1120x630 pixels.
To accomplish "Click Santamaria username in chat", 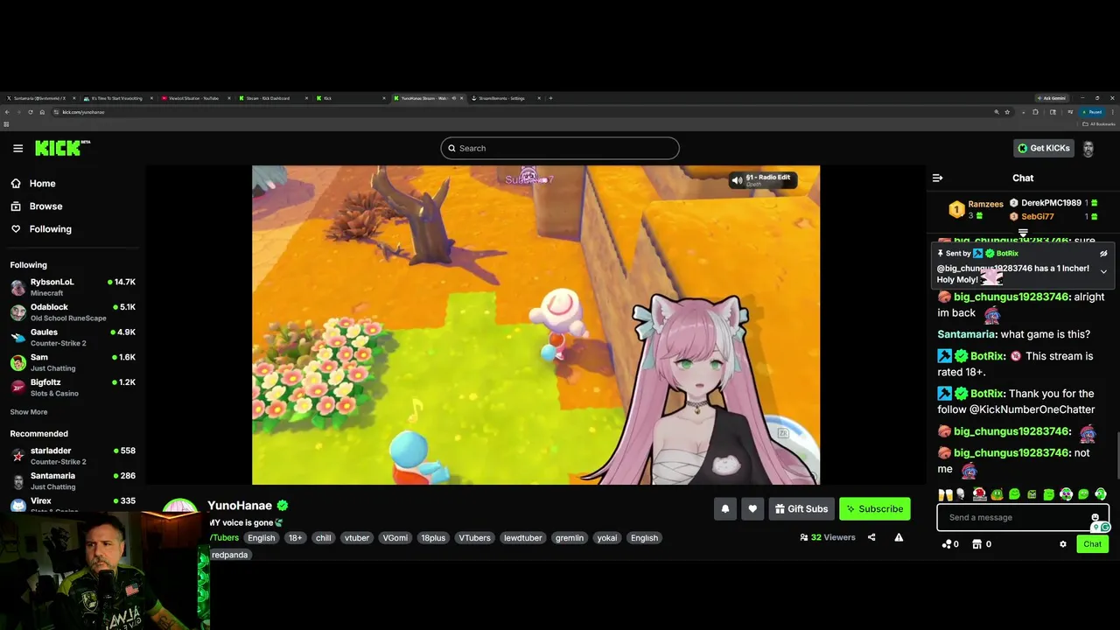I will (966, 334).
